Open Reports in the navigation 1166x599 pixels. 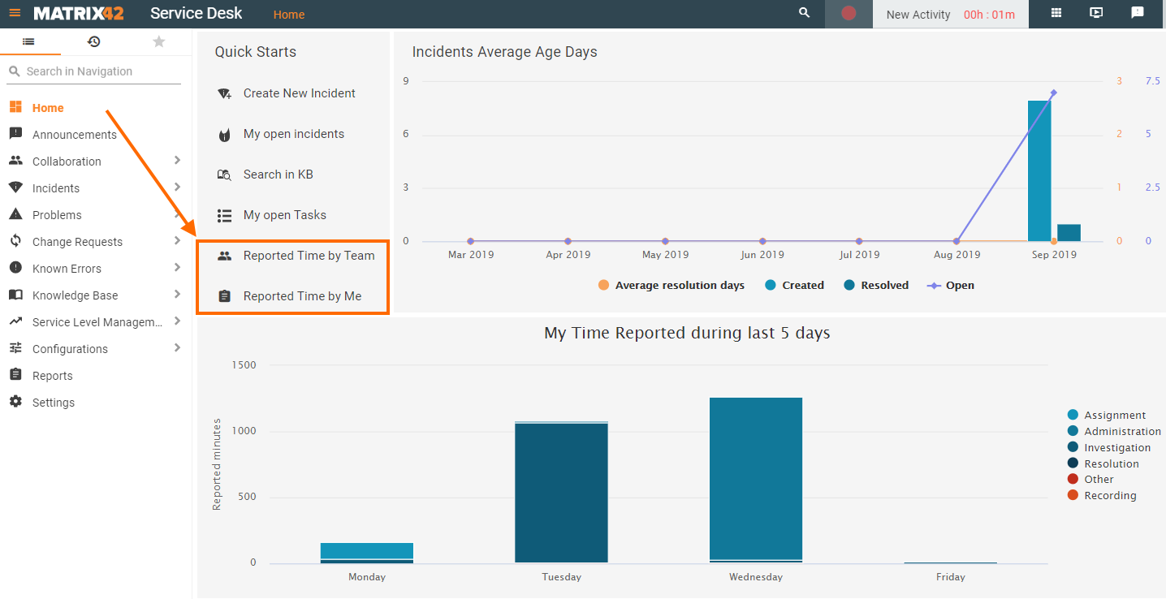tap(52, 376)
